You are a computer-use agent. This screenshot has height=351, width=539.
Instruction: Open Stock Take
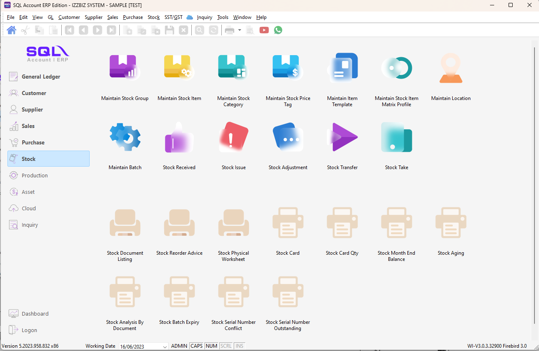tap(397, 137)
